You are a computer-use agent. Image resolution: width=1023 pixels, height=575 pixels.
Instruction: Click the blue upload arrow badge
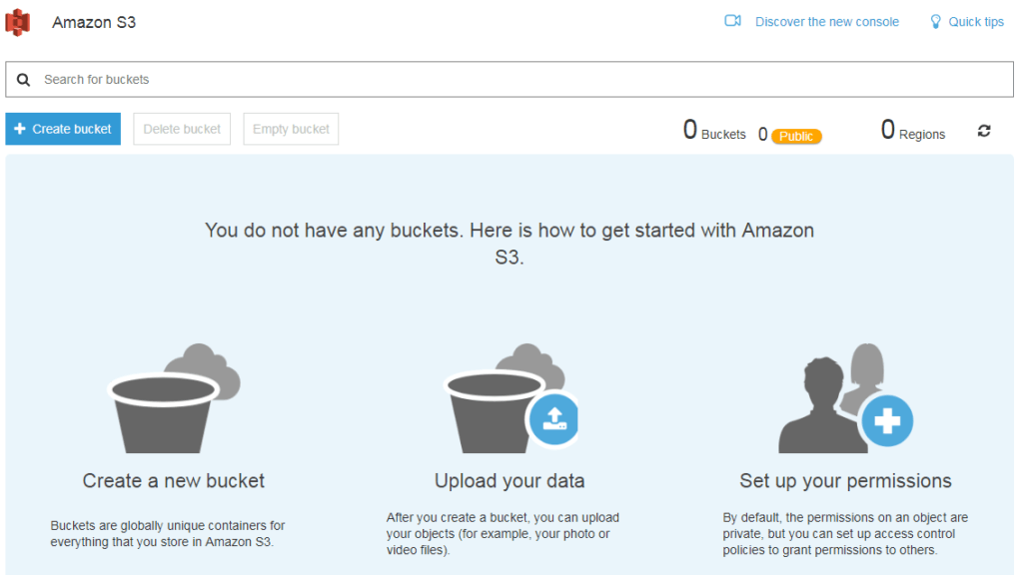555,420
